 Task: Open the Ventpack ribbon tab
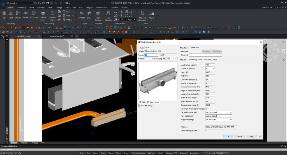(x=89, y=8)
